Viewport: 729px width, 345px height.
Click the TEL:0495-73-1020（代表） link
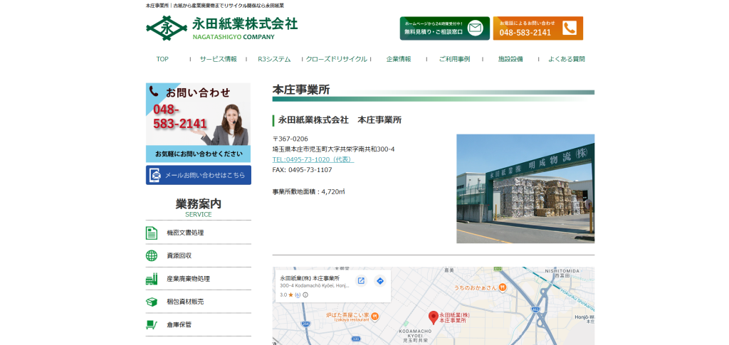313,159
